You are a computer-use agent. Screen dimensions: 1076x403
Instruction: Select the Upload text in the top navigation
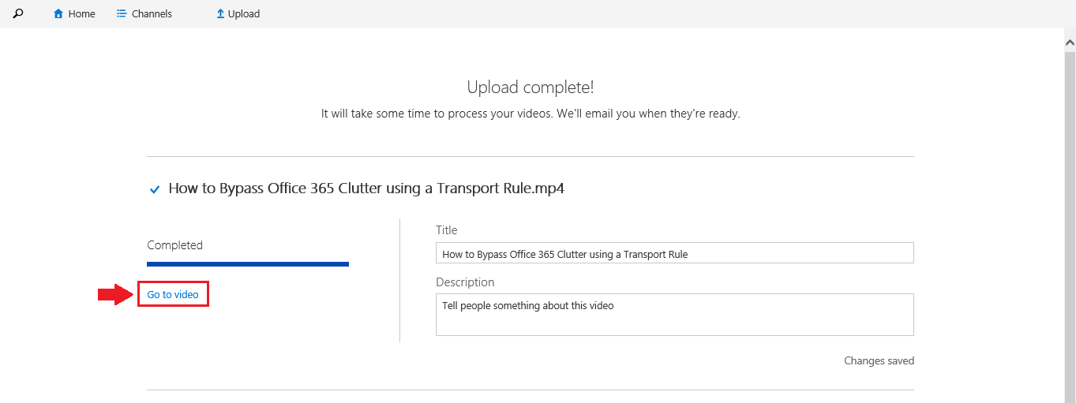coord(244,13)
